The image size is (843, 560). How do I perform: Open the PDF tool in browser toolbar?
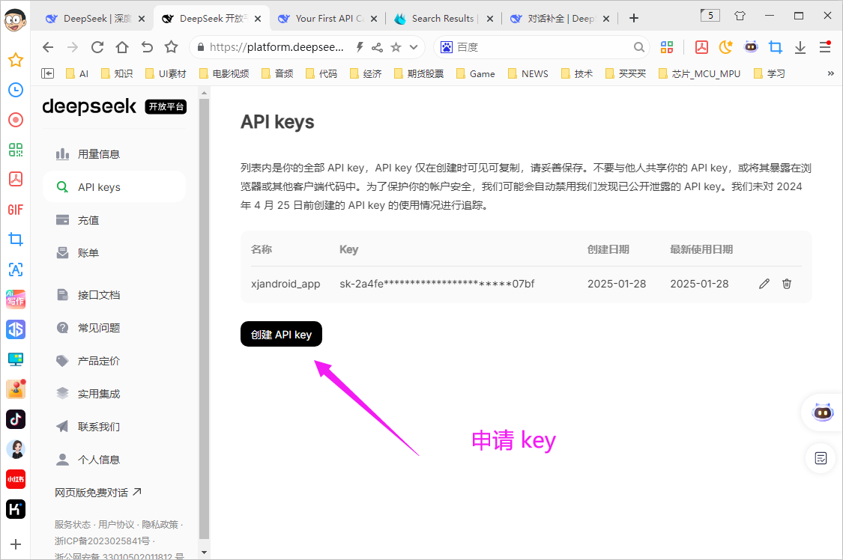(701, 46)
